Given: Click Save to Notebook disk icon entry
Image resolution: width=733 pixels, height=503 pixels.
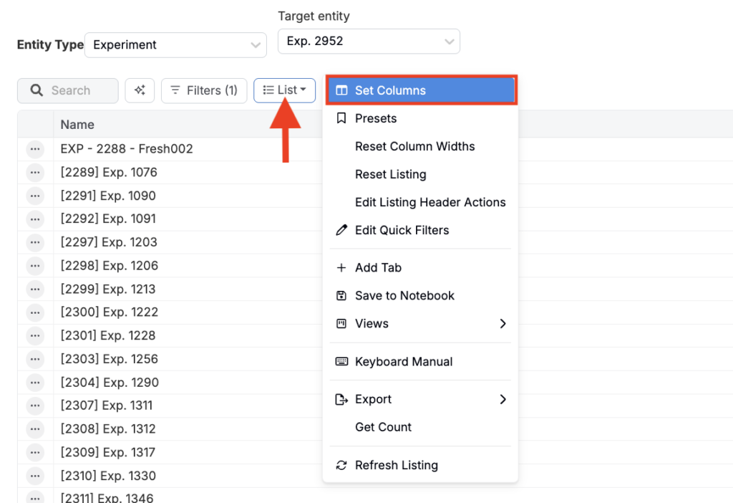Looking at the screenshot, I should click(x=404, y=295).
